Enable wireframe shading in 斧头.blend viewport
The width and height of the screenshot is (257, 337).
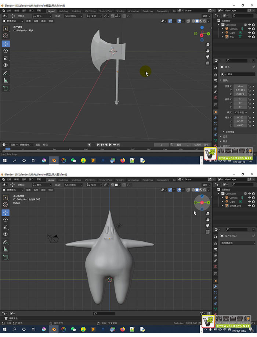(193, 21)
